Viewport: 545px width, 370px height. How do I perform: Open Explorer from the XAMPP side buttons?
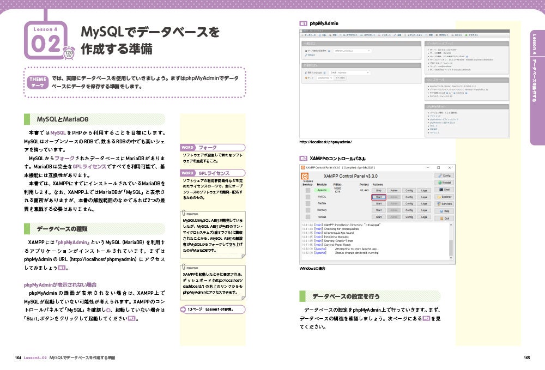click(x=444, y=197)
